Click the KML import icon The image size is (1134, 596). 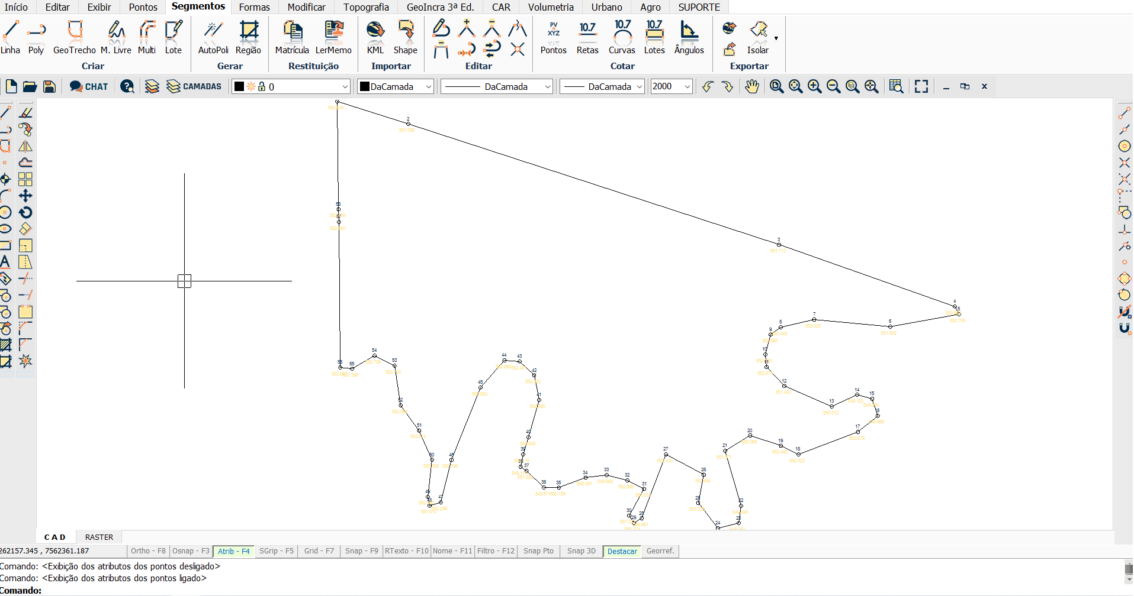375,37
